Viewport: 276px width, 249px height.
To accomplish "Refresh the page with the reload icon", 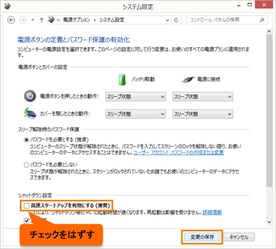I will [176, 20].
